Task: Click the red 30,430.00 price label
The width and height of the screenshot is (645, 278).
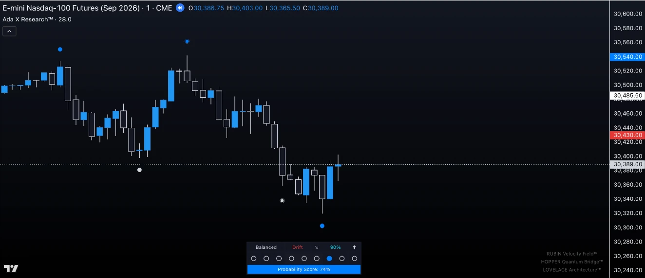Action: pos(627,135)
